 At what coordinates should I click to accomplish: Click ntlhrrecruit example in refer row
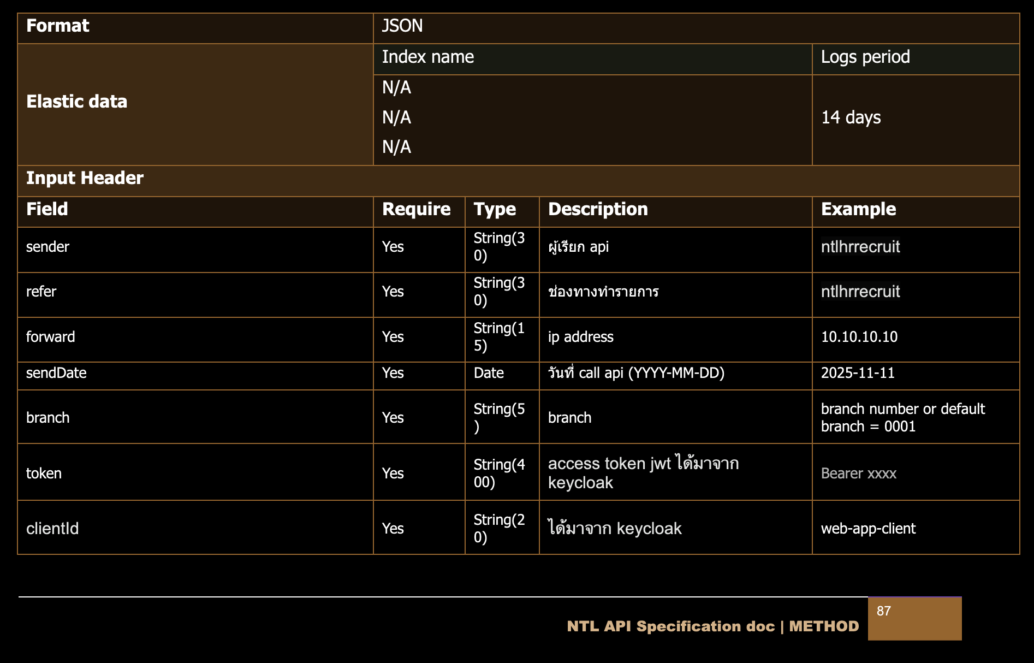click(860, 292)
